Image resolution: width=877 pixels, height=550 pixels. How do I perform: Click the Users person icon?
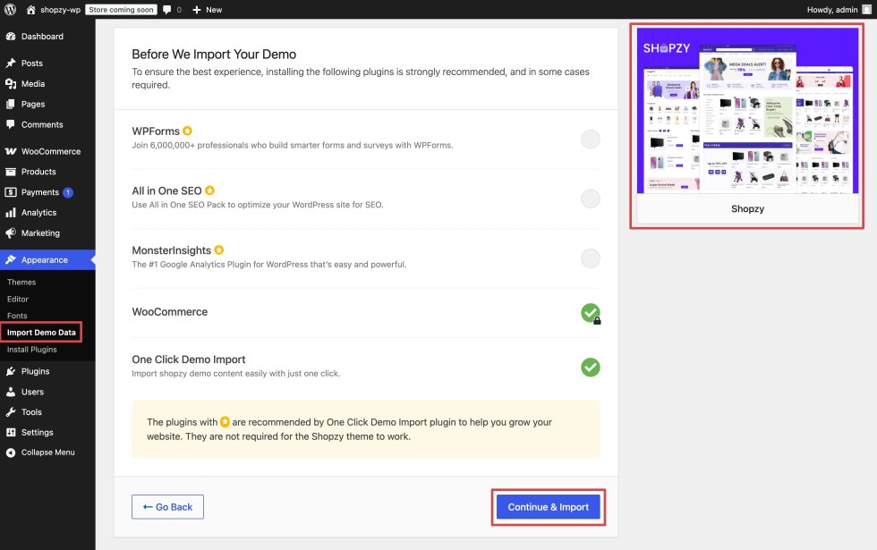[11, 392]
